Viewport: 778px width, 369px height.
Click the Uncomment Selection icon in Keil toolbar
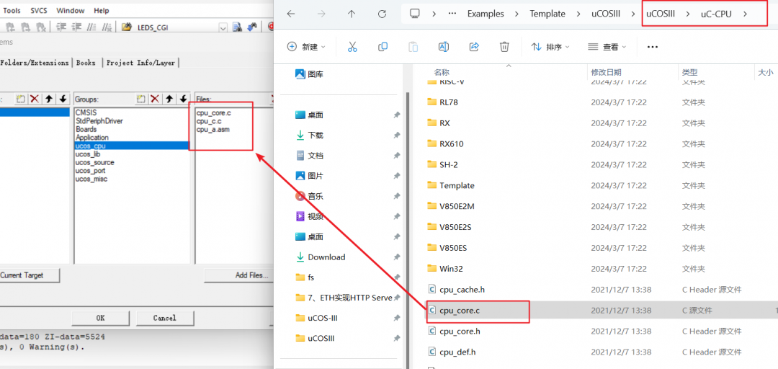(x=107, y=27)
